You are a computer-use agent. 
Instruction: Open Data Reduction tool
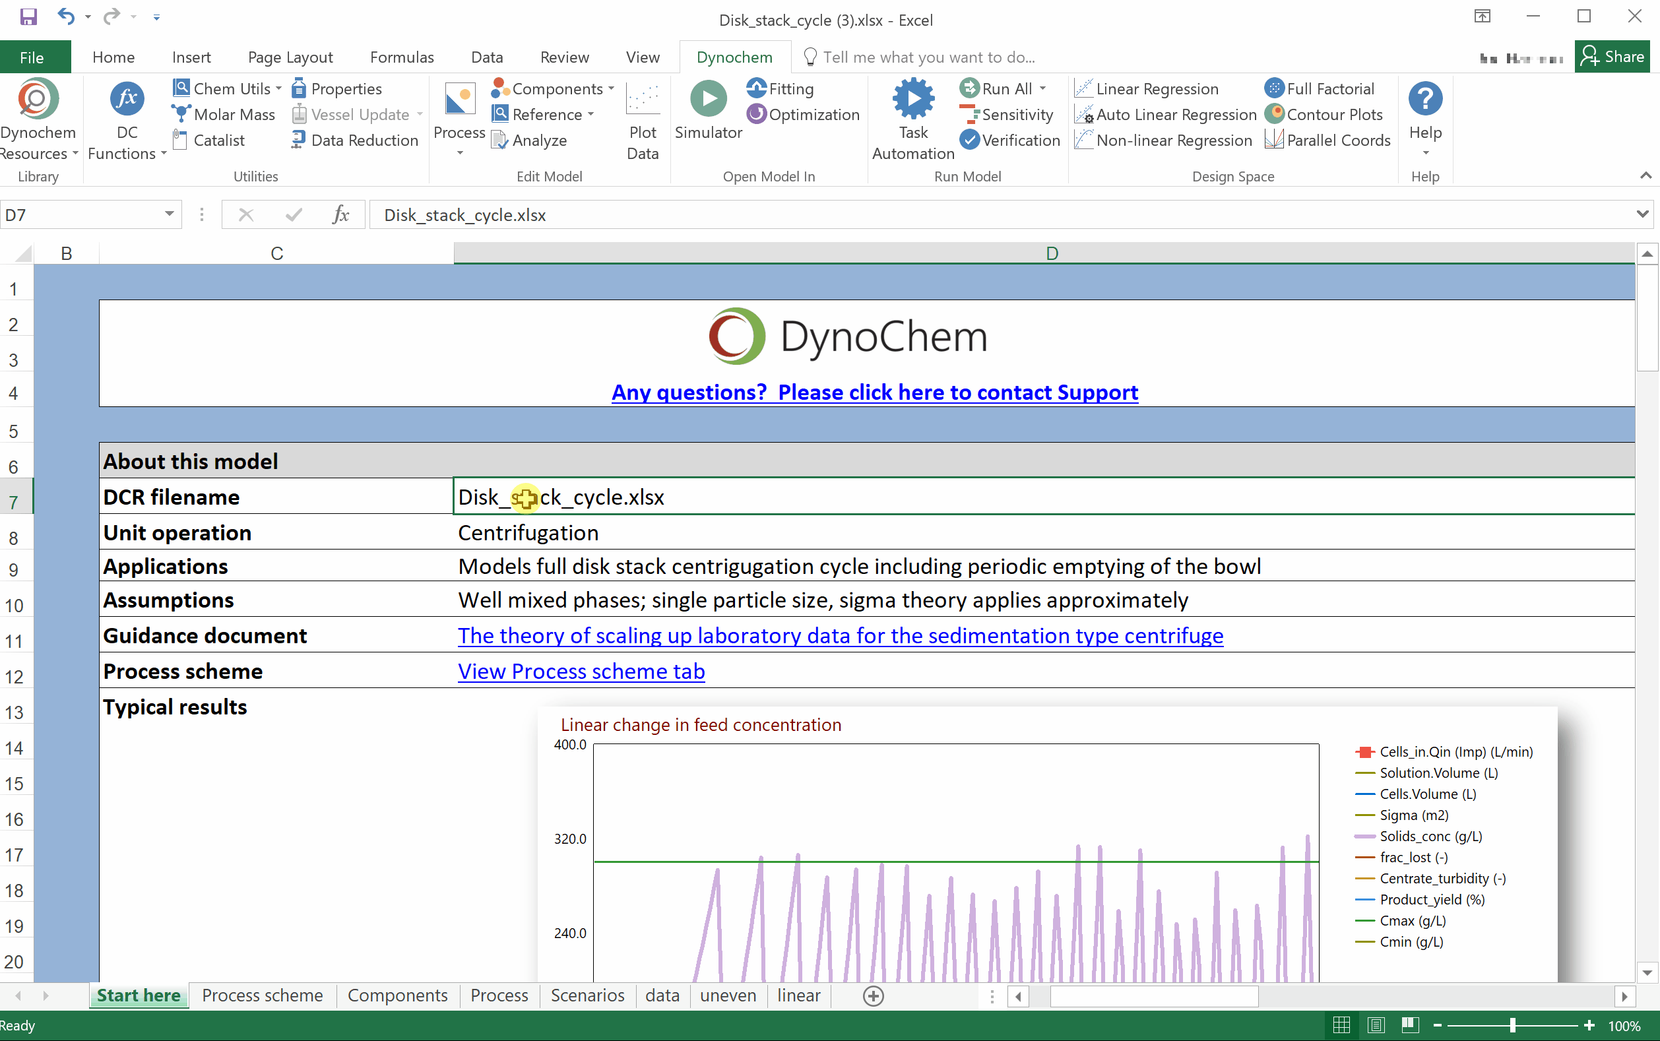pyautogui.click(x=355, y=141)
